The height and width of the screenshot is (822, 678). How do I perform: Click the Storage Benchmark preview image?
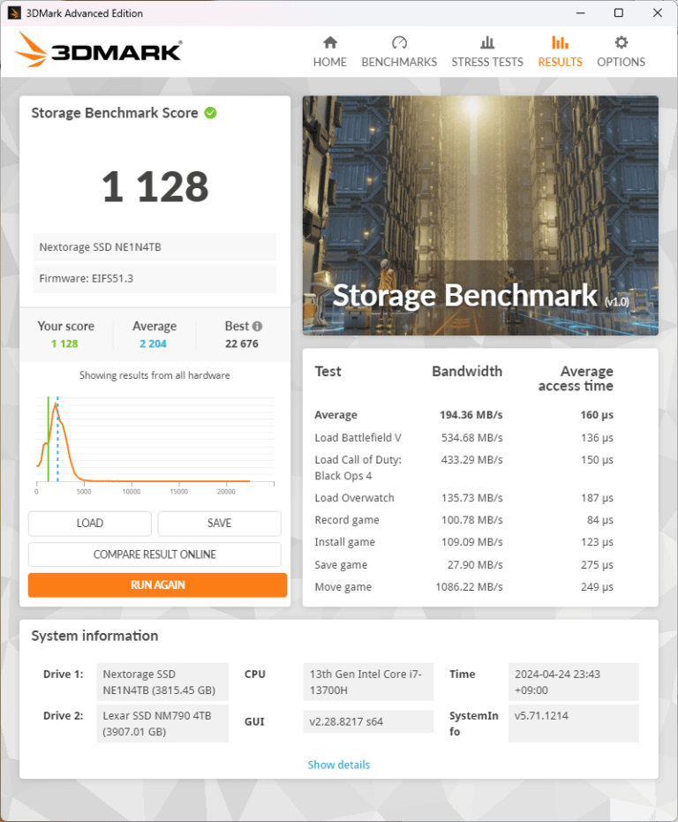pyautogui.click(x=479, y=215)
